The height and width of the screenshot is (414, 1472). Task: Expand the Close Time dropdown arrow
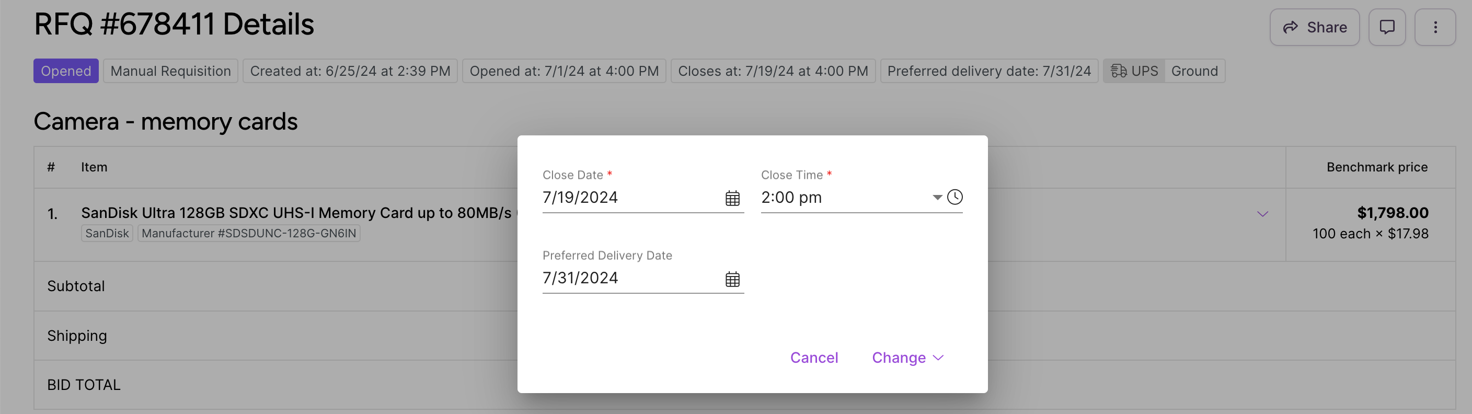(x=937, y=197)
